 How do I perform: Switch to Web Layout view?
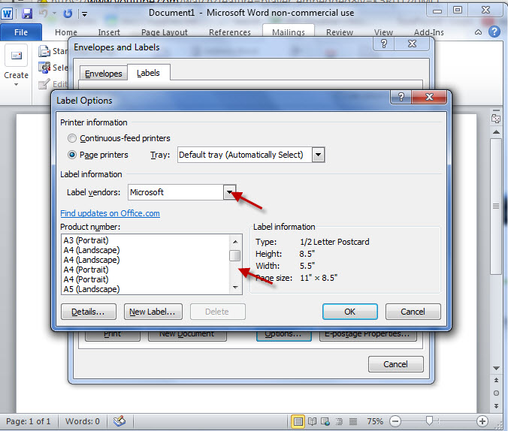point(325,421)
